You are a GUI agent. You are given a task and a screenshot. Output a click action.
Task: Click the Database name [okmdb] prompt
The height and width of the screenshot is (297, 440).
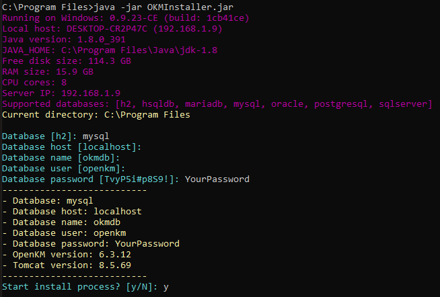[64, 158]
